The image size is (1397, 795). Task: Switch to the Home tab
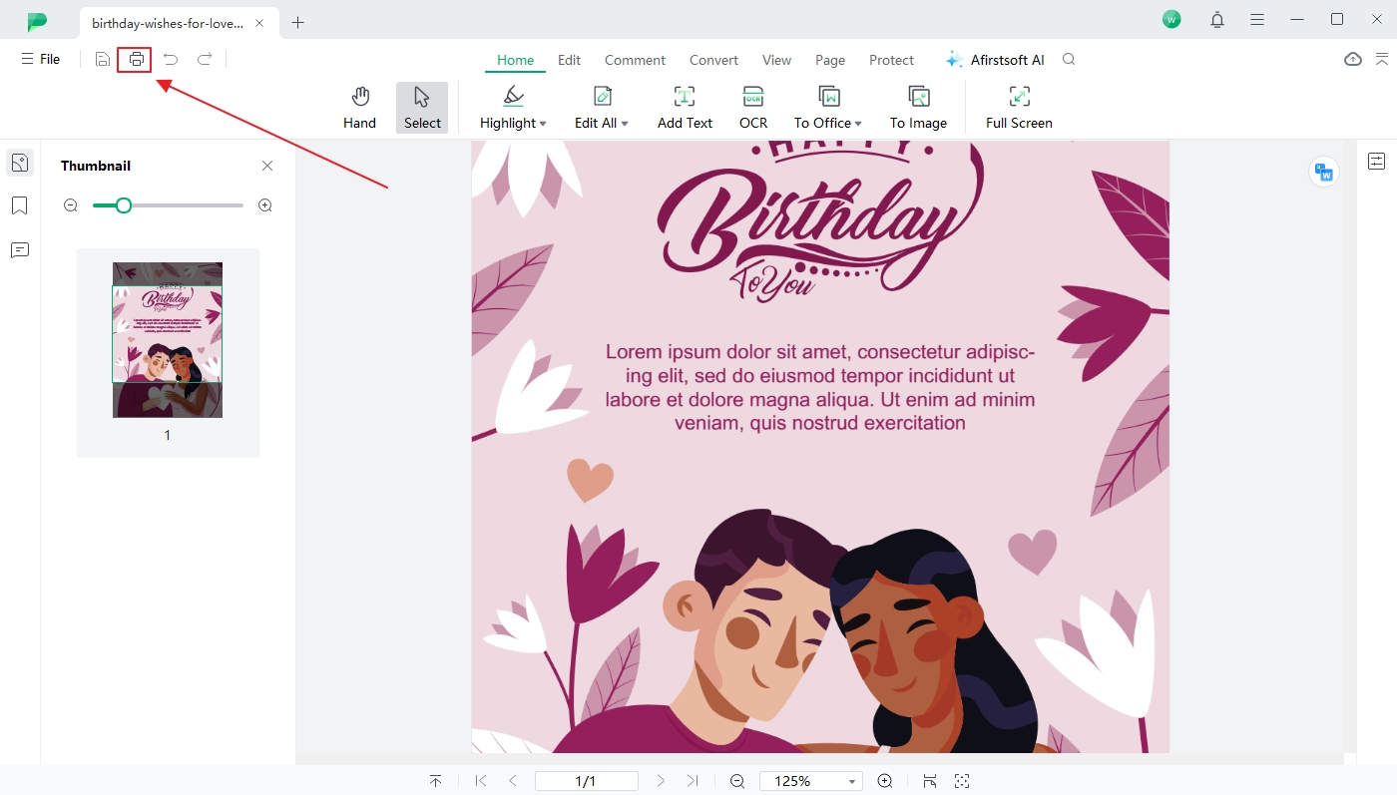pyautogui.click(x=515, y=60)
